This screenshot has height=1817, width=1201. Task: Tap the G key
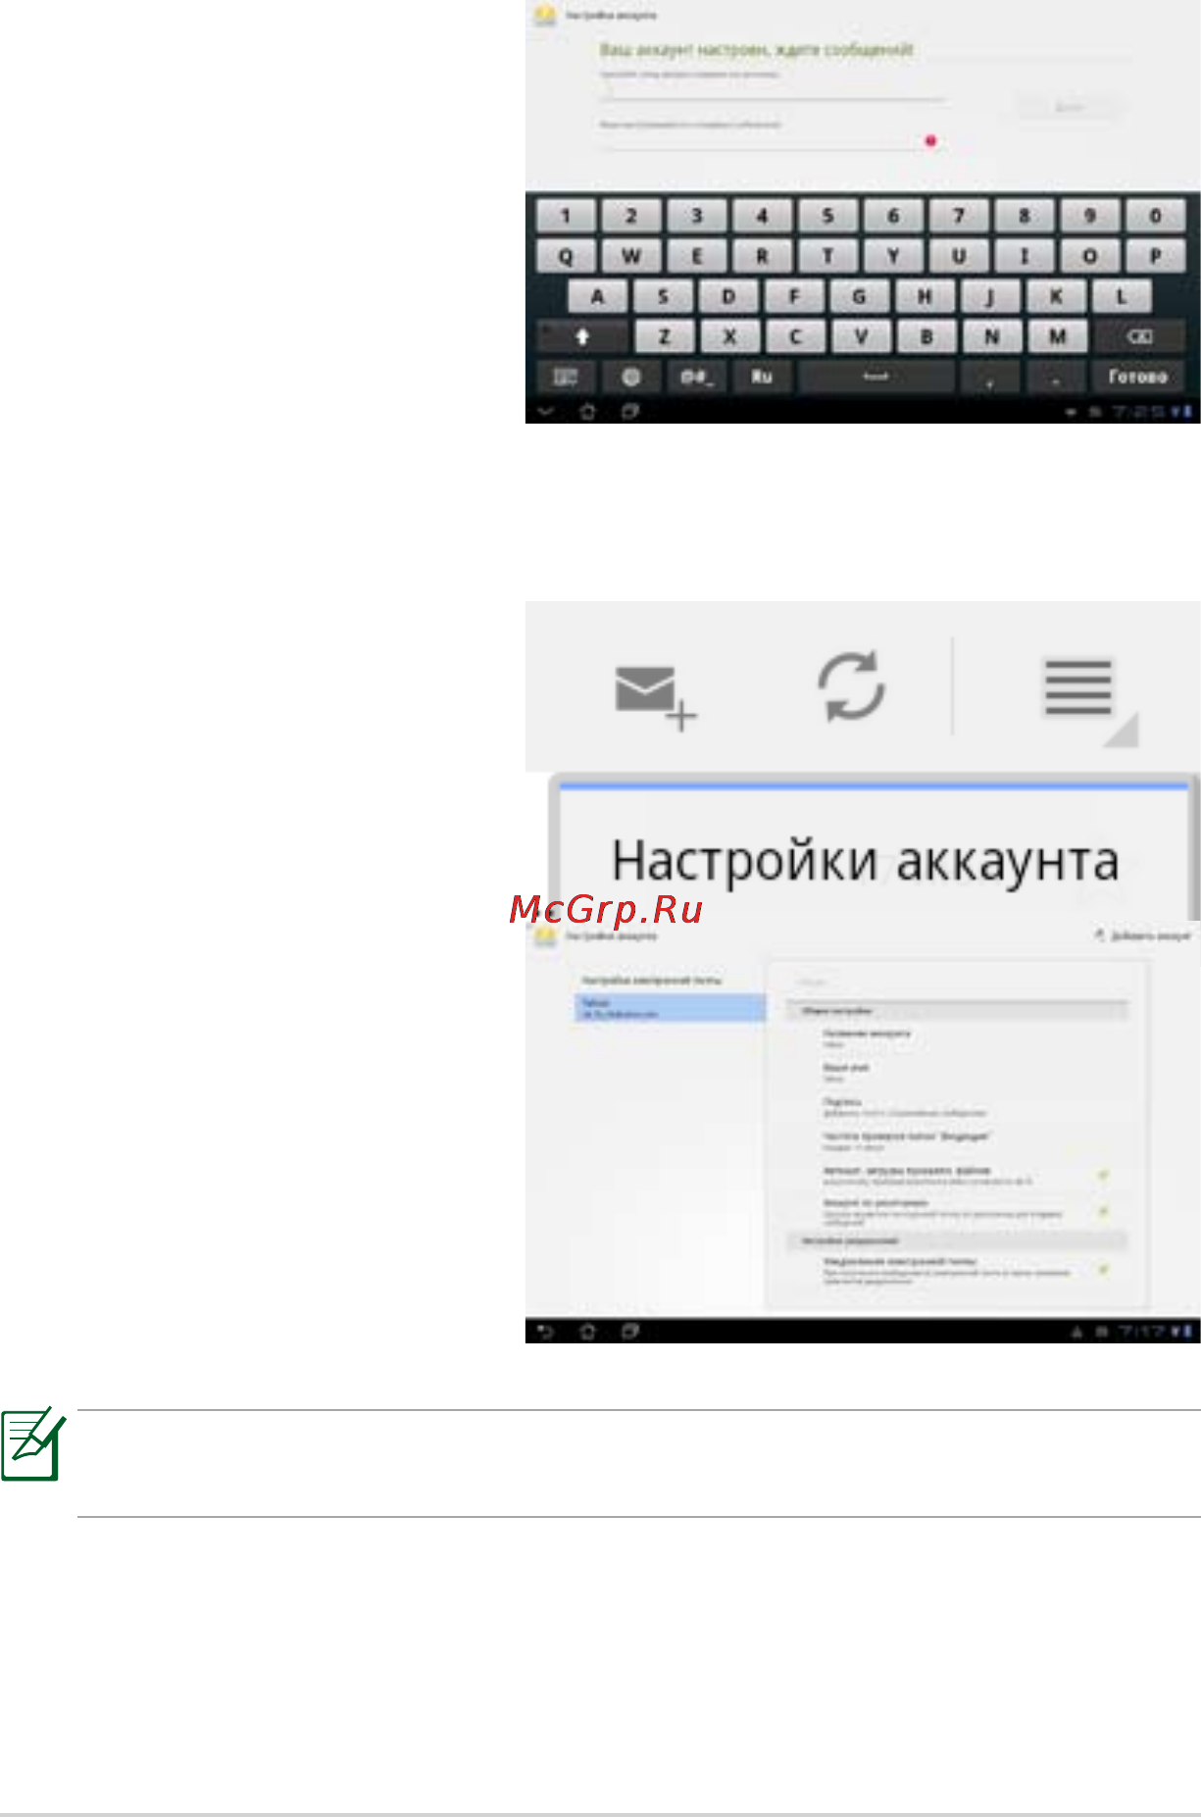click(x=860, y=296)
